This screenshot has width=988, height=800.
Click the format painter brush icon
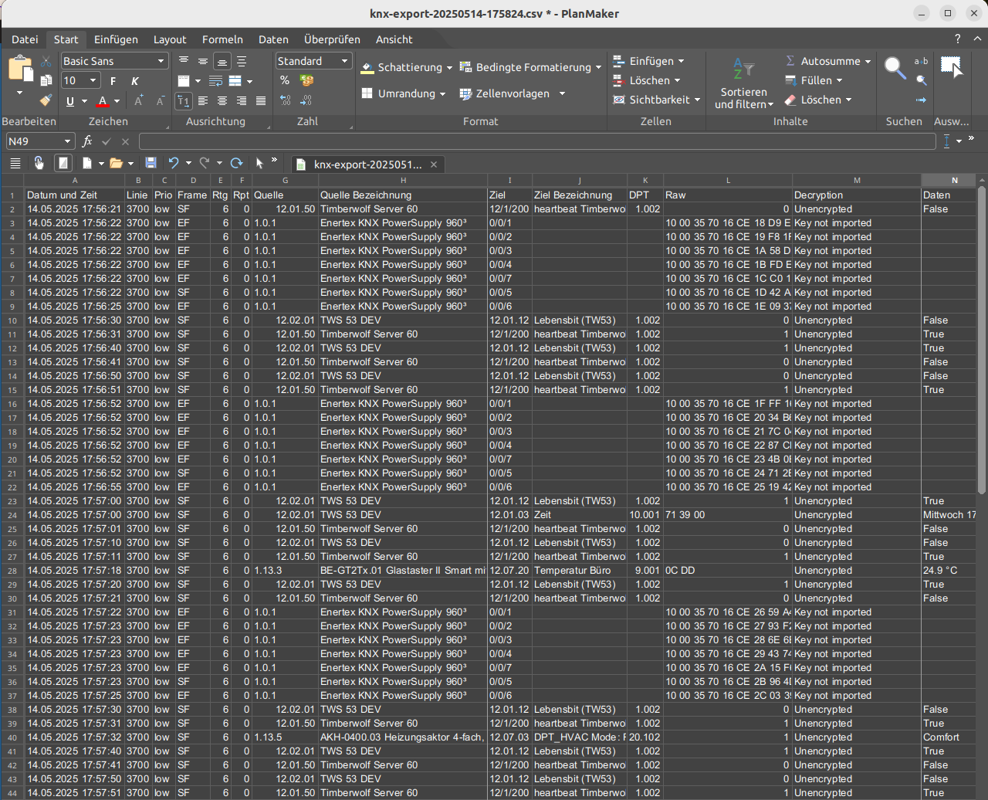(46, 100)
